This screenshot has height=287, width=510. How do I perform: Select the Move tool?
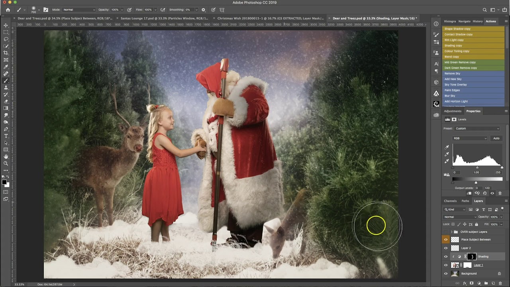[6, 25]
